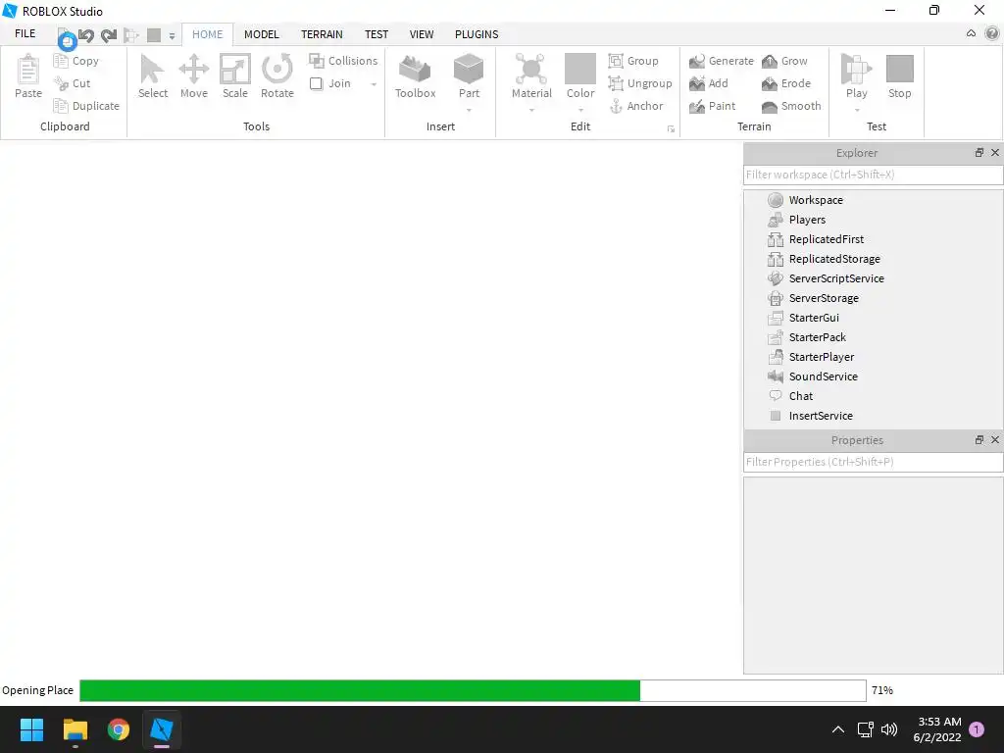Switch to the HOME tab
Viewport: 1004px width, 753px height.
(x=208, y=34)
